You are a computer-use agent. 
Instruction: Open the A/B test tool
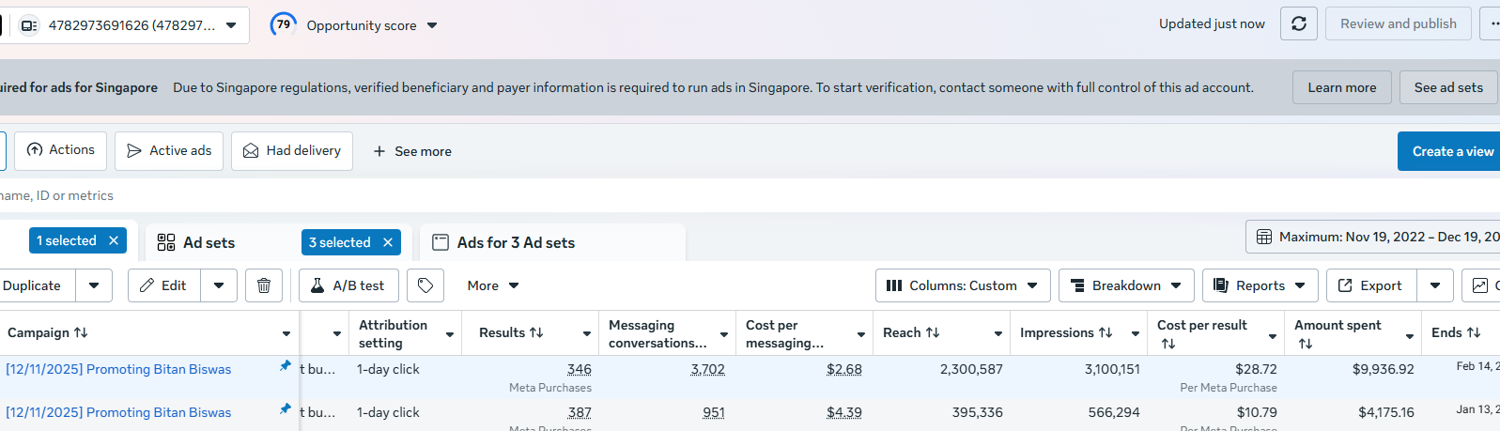[x=348, y=285]
